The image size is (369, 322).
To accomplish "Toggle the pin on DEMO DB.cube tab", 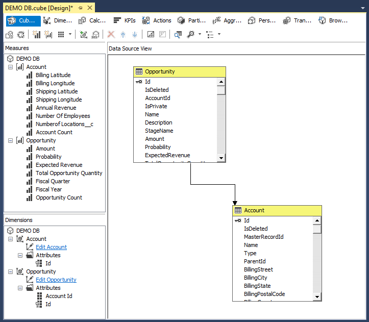I will 81,8.
